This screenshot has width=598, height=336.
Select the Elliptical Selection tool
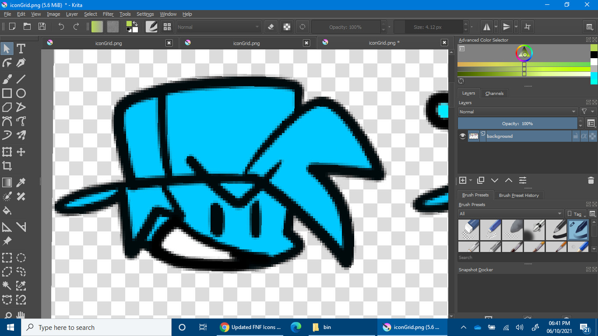click(21, 257)
